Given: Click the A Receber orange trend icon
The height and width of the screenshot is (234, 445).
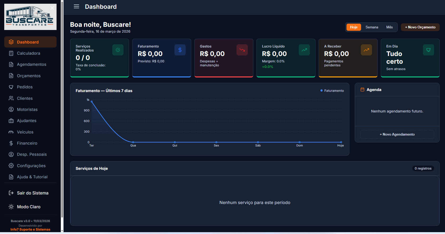Looking at the screenshot, I should pyautogui.click(x=366, y=50).
